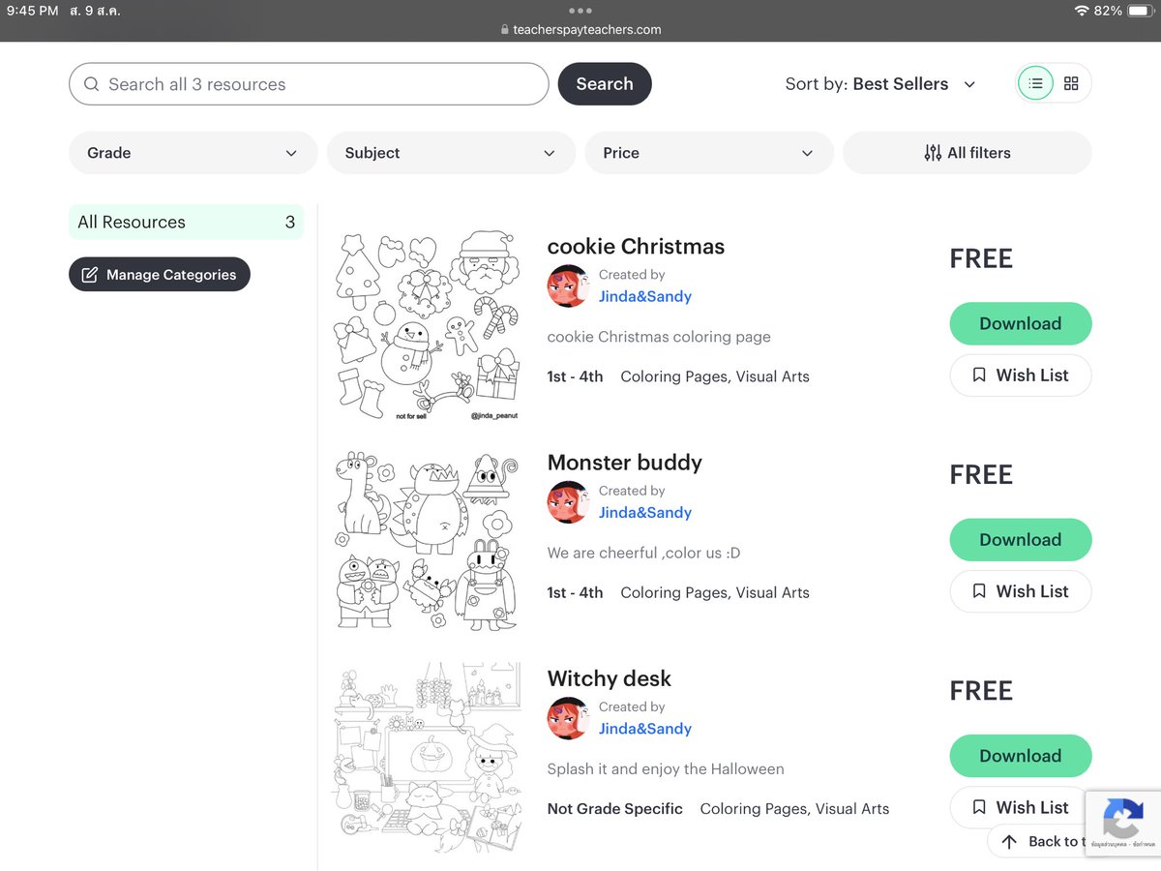Click the Search button
This screenshot has width=1161, height=871.
point(605,84)
